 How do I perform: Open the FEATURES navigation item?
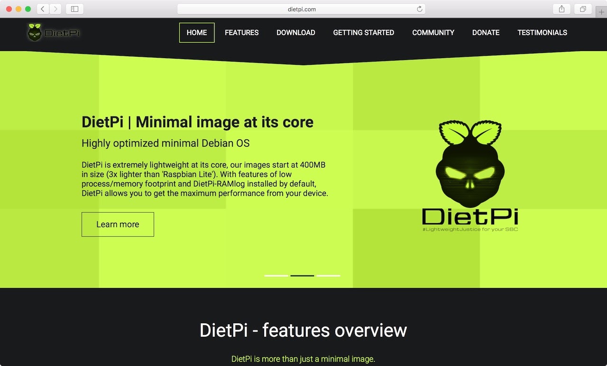[x=242, y=33]
